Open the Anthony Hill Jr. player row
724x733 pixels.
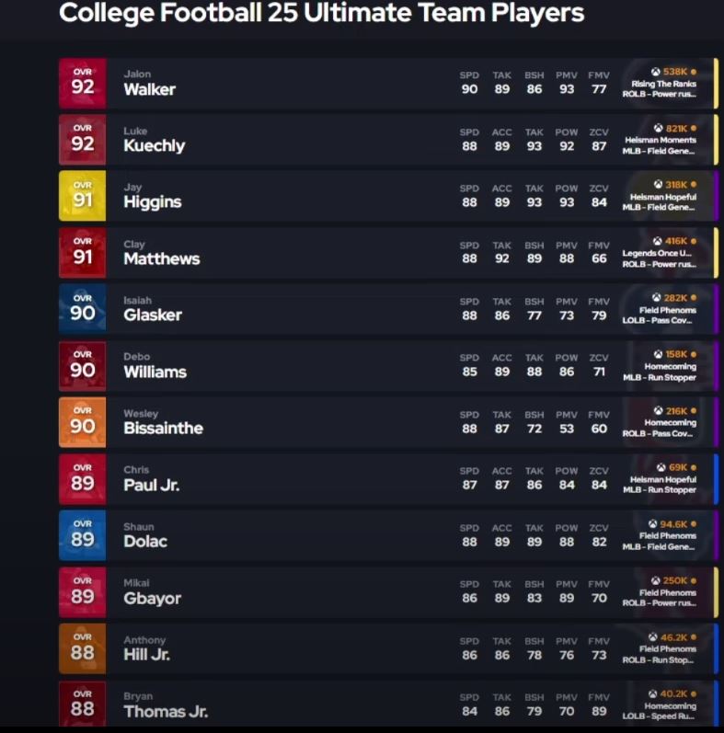[388, 648]
